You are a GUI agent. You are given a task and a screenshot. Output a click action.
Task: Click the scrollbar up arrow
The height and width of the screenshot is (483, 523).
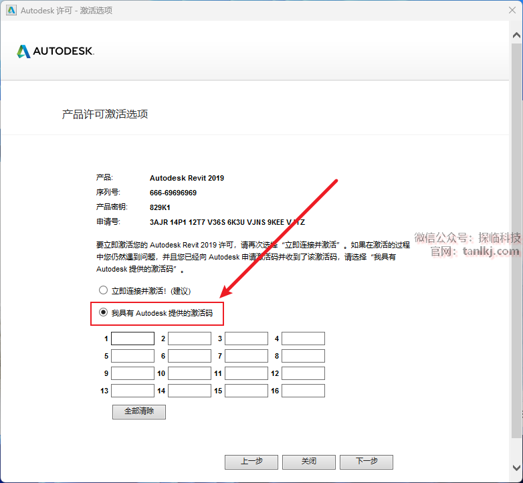tap(516, 35)
